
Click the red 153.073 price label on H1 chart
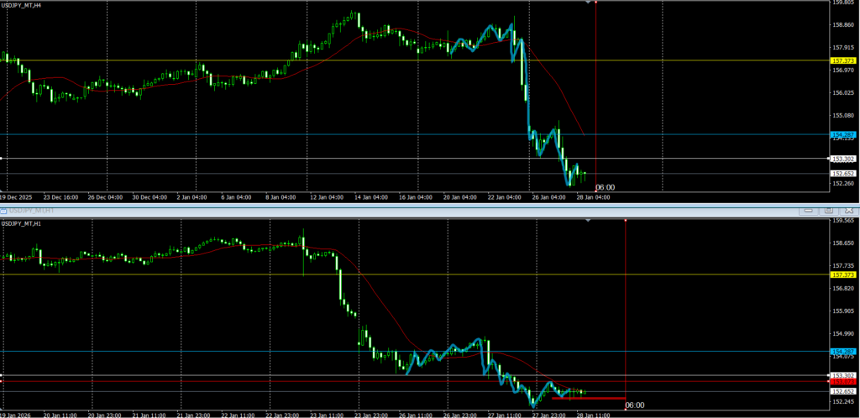842,383
